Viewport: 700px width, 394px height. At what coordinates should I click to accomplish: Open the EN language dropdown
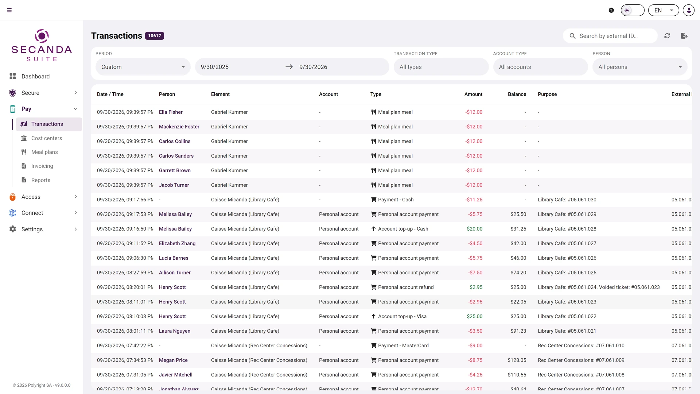tap(664, 10)
